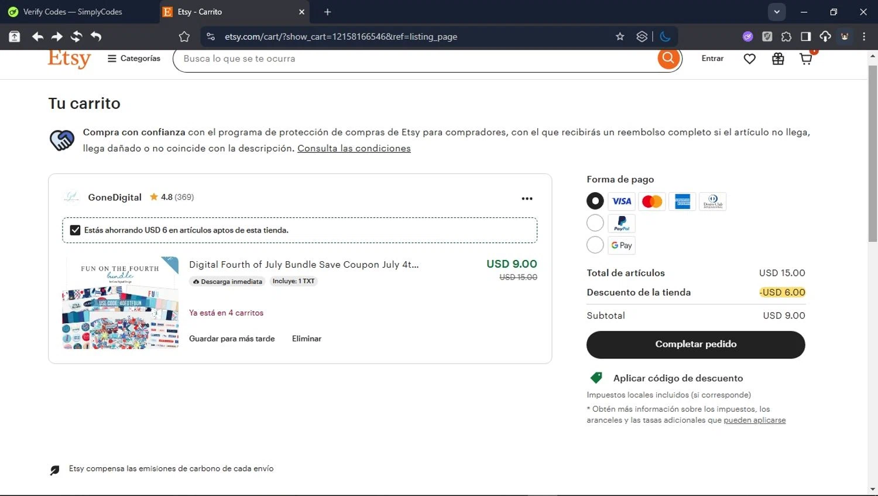
Task: Open the extensions puzzle icon
Action: point(786,36)
